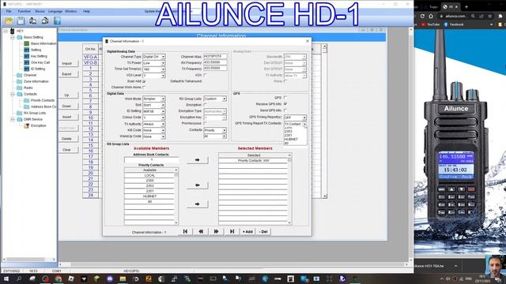This screenshot has height=284, width=506.
Task: Enable Send GPS Info checkbox
Action: 285,110
